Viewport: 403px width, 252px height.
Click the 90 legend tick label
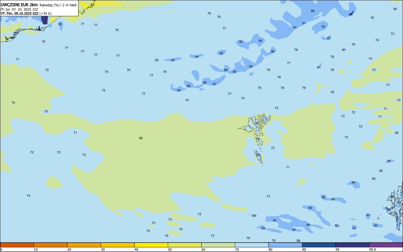tap(304, 249)
